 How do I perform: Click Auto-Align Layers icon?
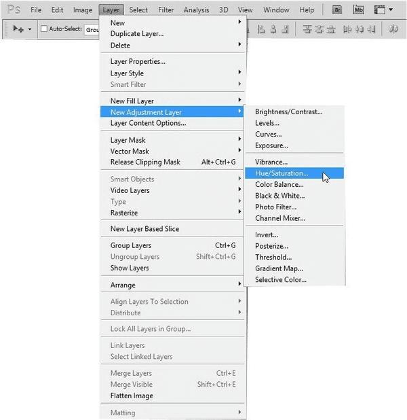(393, 29)
